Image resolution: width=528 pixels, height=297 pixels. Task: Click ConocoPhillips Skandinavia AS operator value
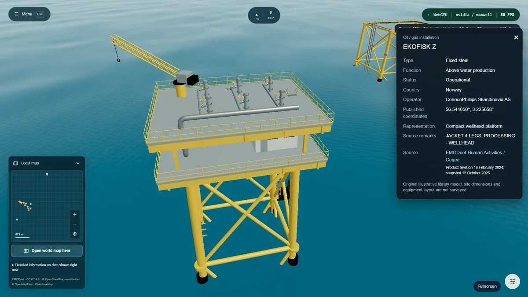478,99
